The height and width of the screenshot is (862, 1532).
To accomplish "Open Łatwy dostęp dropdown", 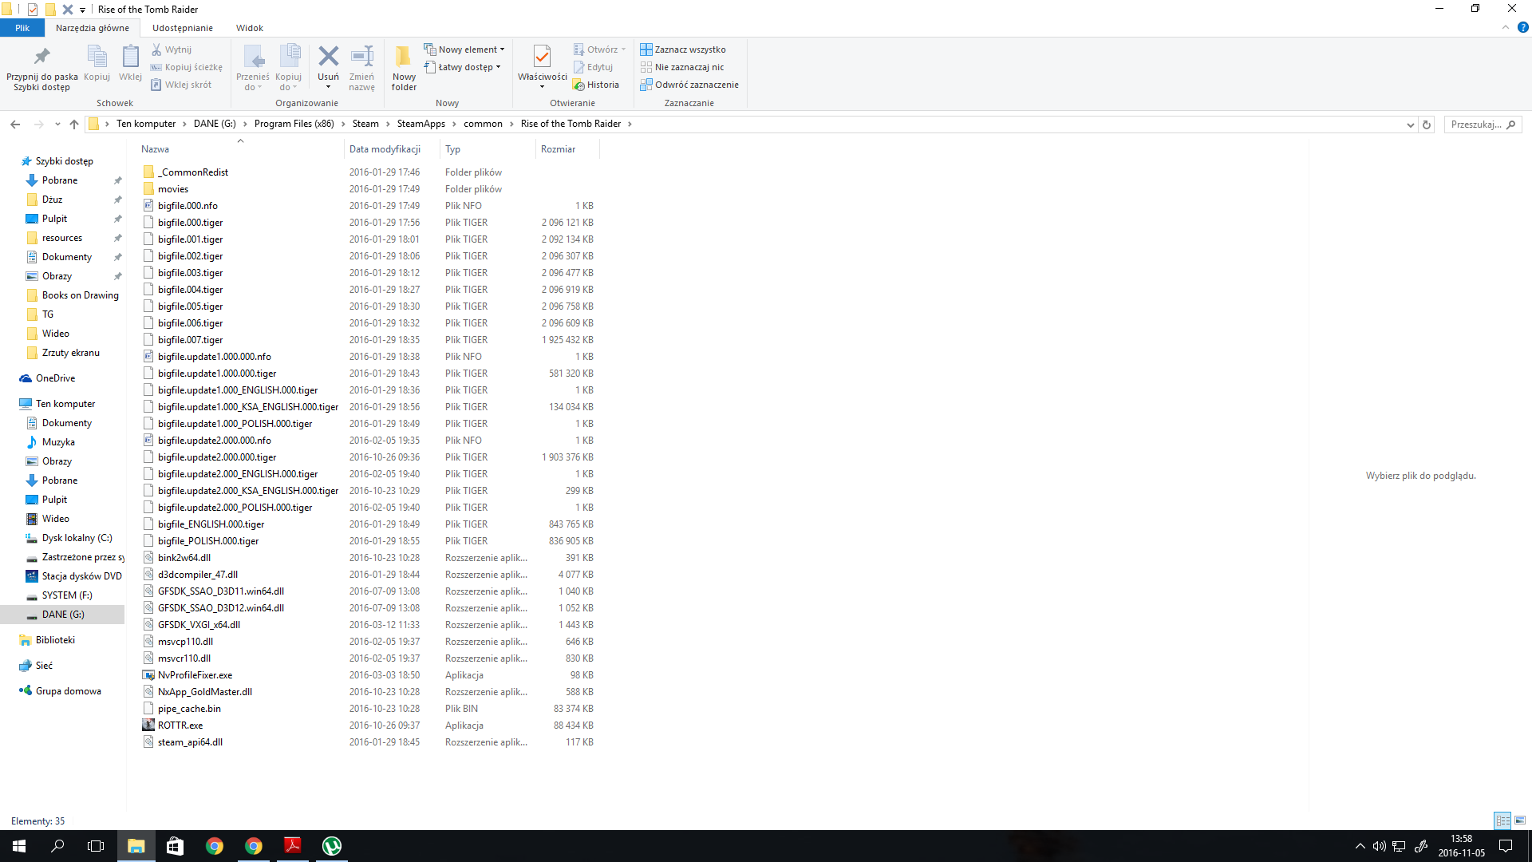I will [462, 67].
